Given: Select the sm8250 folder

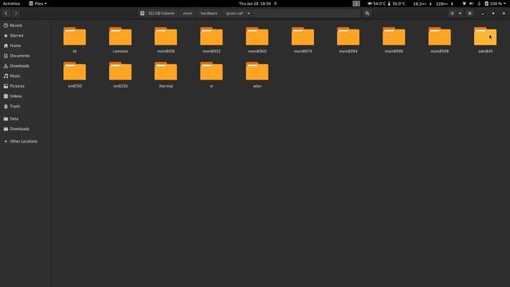Looking at the screenshot, I should [120, 75].
